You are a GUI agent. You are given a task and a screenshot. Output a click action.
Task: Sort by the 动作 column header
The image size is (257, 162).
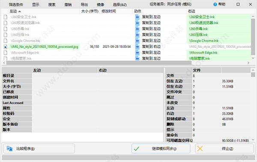click(160, 11)
